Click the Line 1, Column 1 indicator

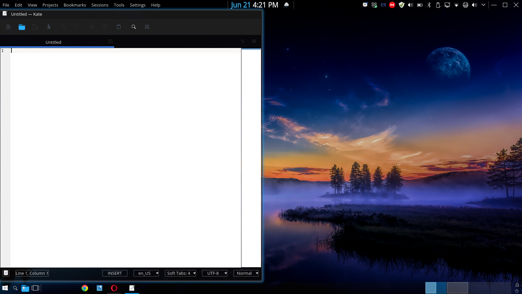pyautogui.click(x=32, y=273)
